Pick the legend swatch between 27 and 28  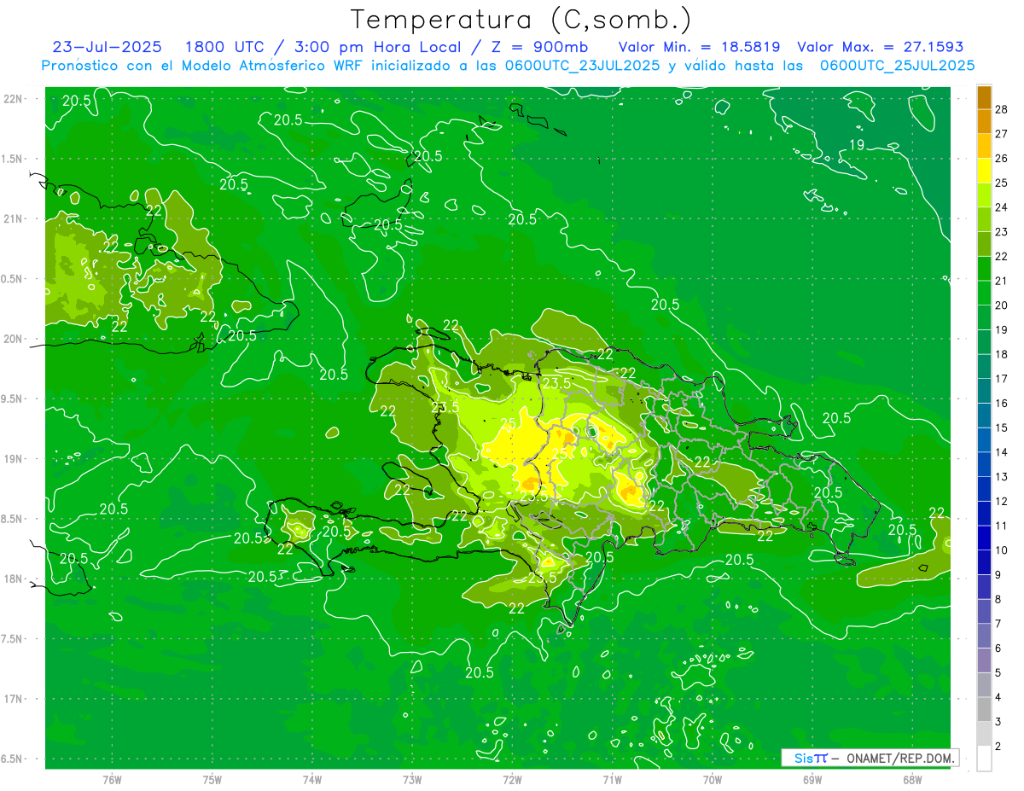[984, 122]
